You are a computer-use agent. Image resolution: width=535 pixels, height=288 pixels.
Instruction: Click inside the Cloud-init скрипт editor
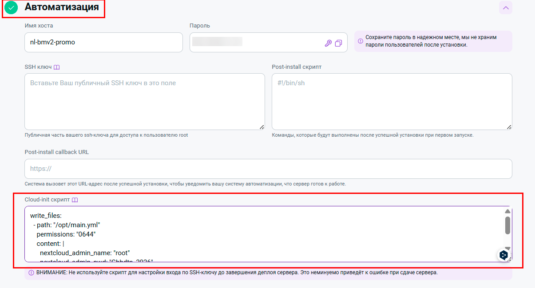[262, 234]
